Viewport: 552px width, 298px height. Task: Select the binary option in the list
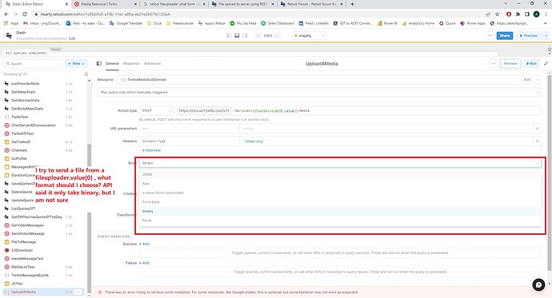click(x=340, y=211)
